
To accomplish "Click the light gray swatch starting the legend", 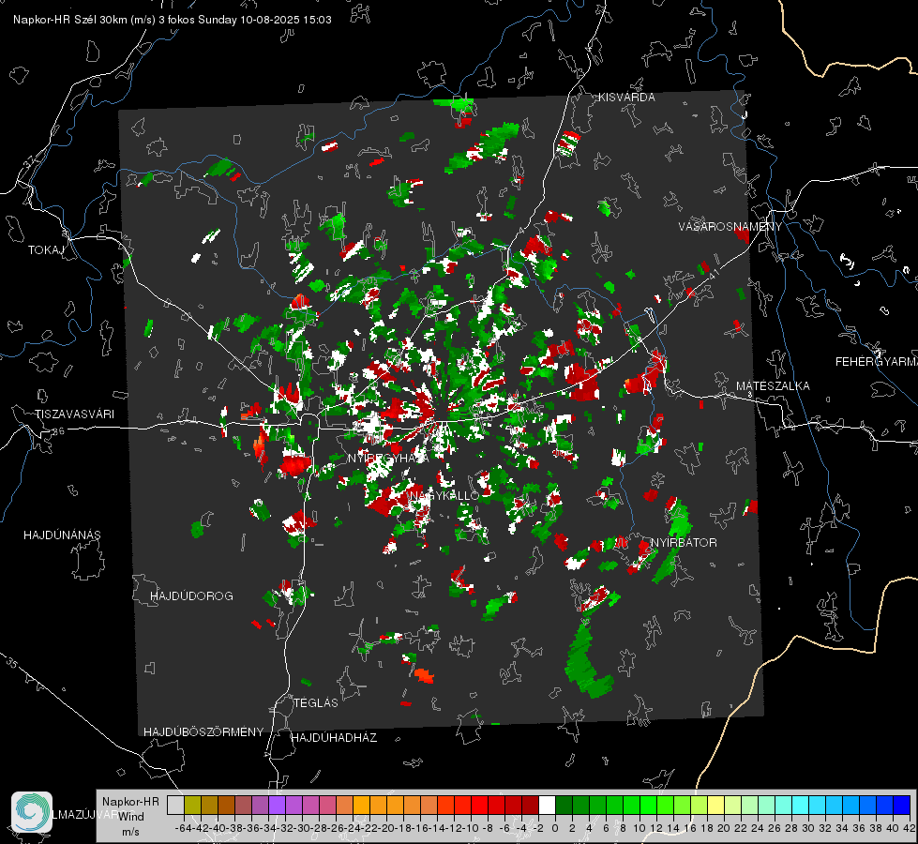I will 175,805.
